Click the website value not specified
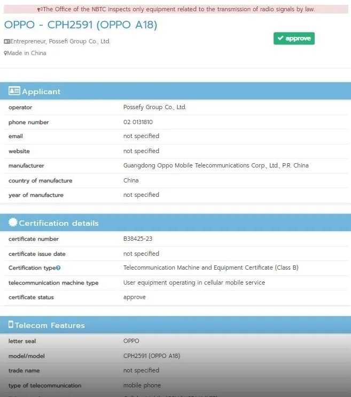This screenshot has height=397, width=351. 141,151
